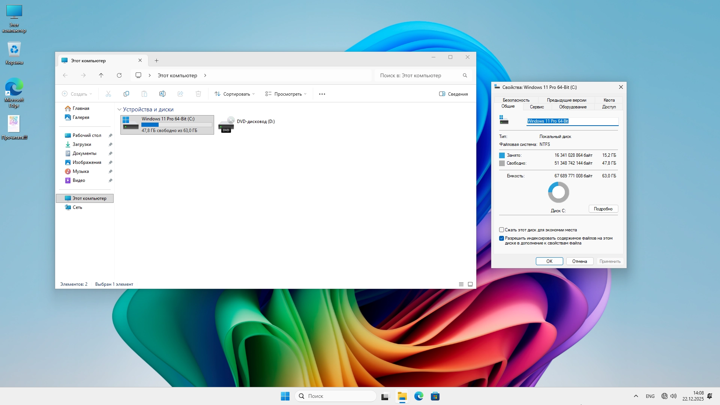The height and width of the screenshot is (405, 720).
Task: Open the Сортировать dropdown
Action: coord(234,94)
